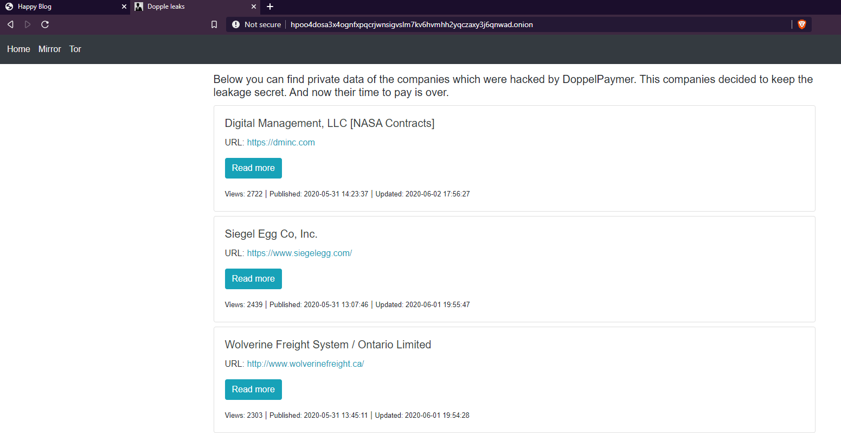Open the https://dminc.com link
Screen dimensions: 841x433
pyautogui.click(x=281, y=142)
